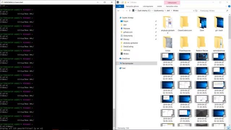Open the Widok ribbon tab
This screenshot has height=130, width=231.
(160, 6)
